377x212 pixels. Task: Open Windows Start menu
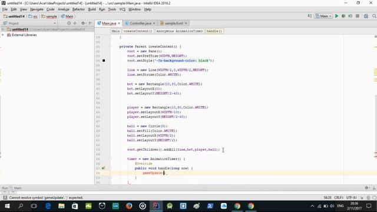(x=7, y=206)
